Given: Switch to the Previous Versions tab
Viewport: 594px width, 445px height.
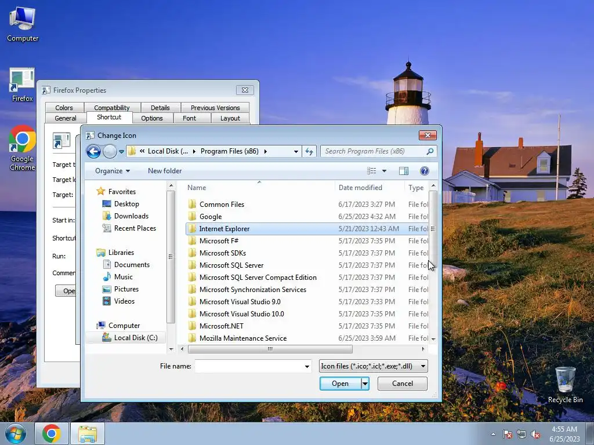Looking at the screenshot, I should pyautogui.click(x=215, y=108).
